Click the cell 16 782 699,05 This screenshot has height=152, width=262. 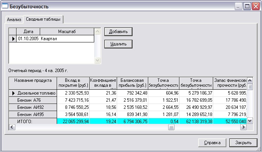click(196, 100)
